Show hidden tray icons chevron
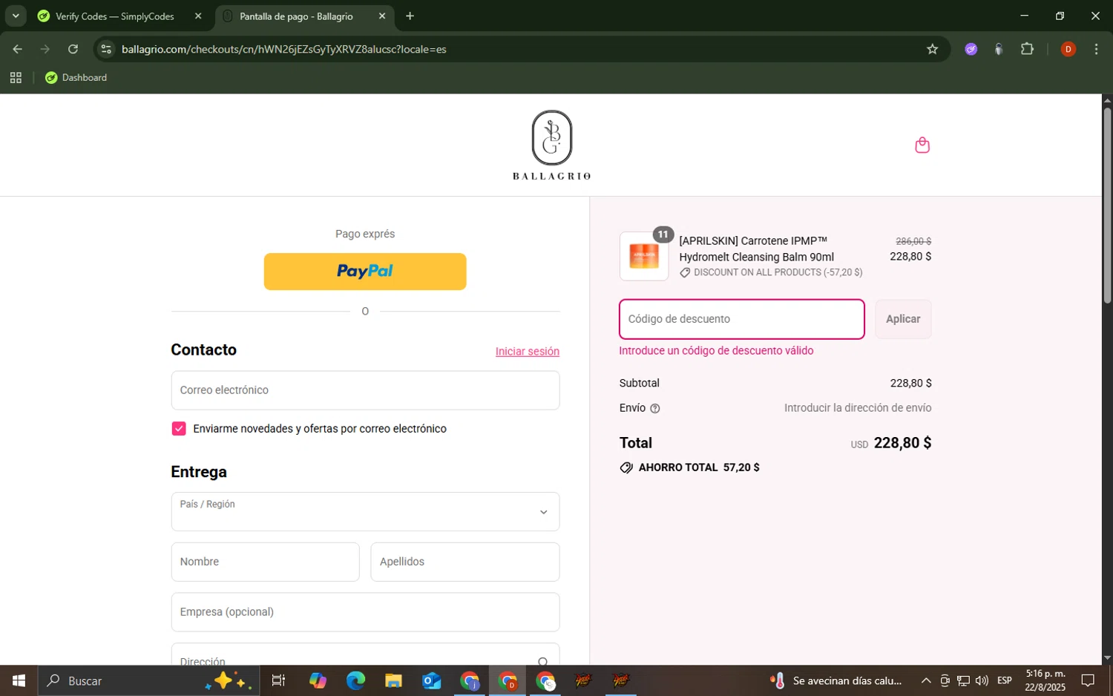This screenshot has height=696, width=1113. tap(925, 680)
